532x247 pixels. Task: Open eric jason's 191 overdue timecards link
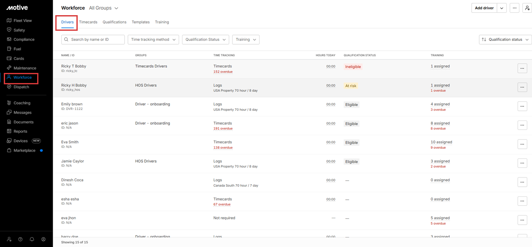click(223, 129)
